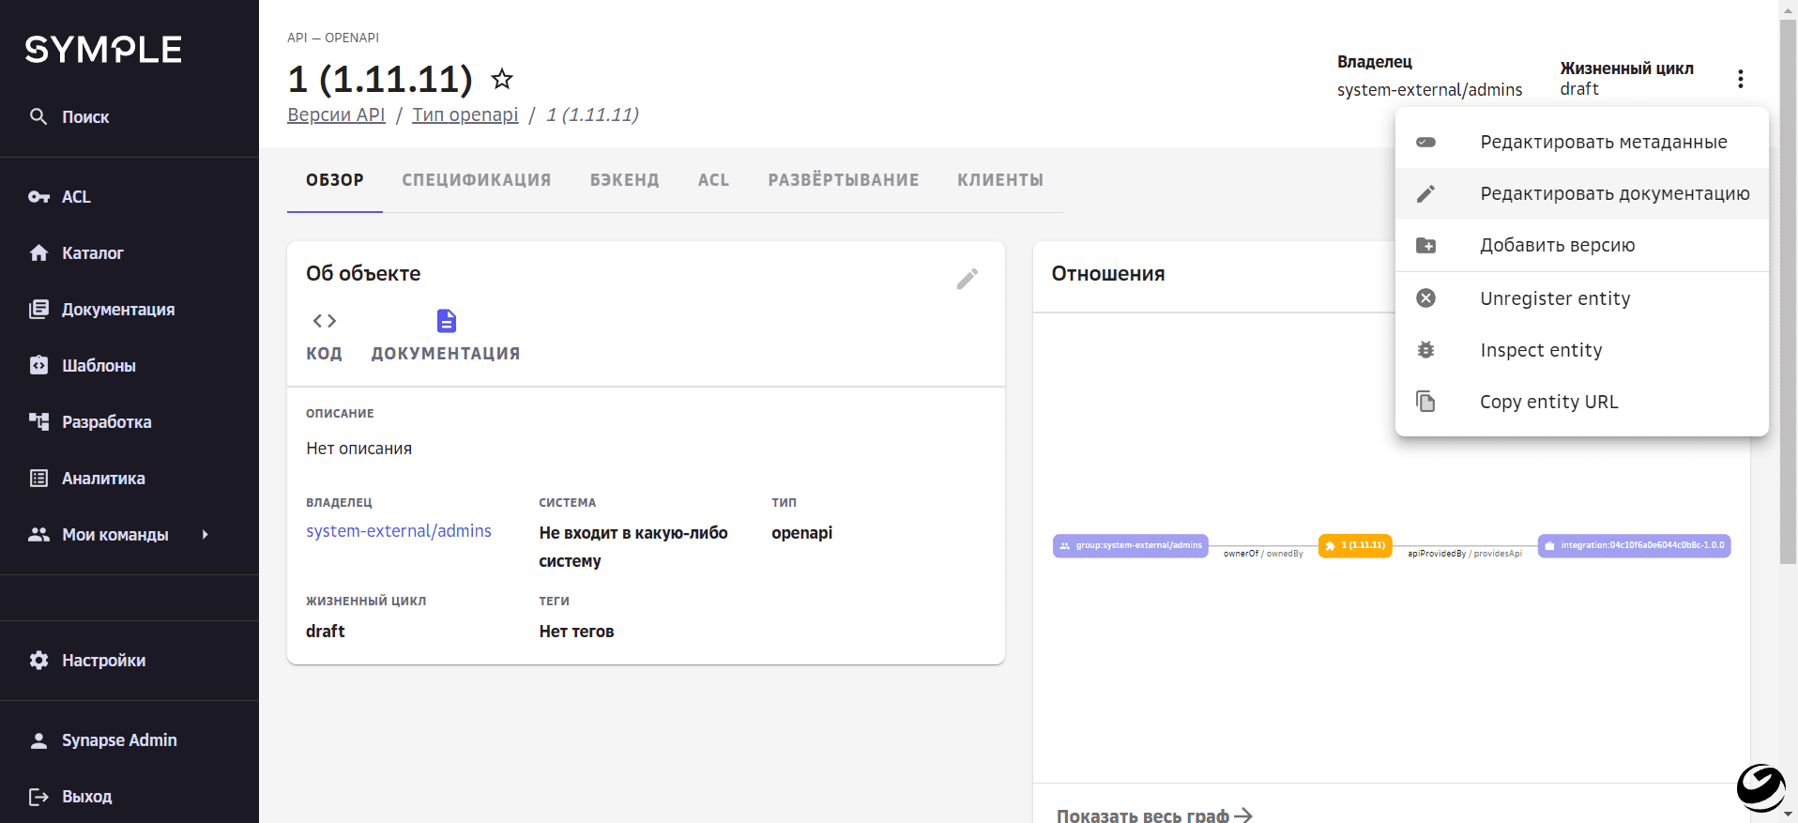Choose Добавить версию from menu
The width and height of the screenshot is (1798, 823).
pyautogui.click(x=1582, y=246)
